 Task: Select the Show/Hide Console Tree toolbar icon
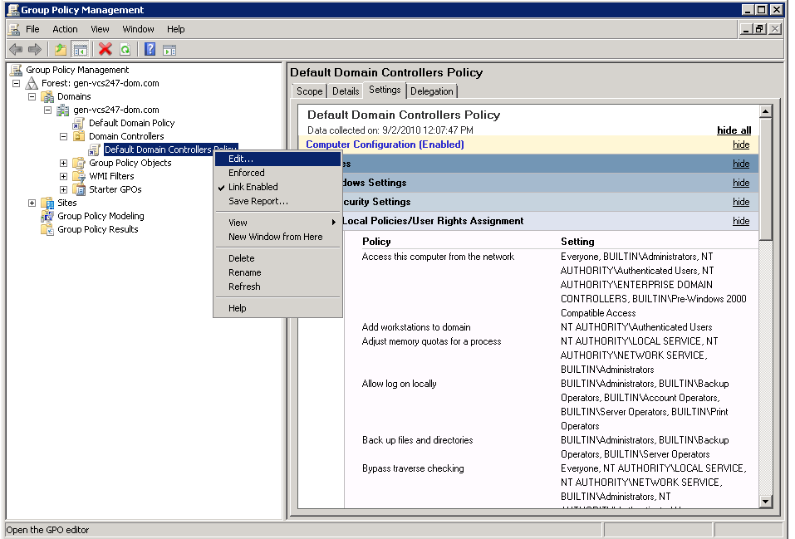(79, 49)
